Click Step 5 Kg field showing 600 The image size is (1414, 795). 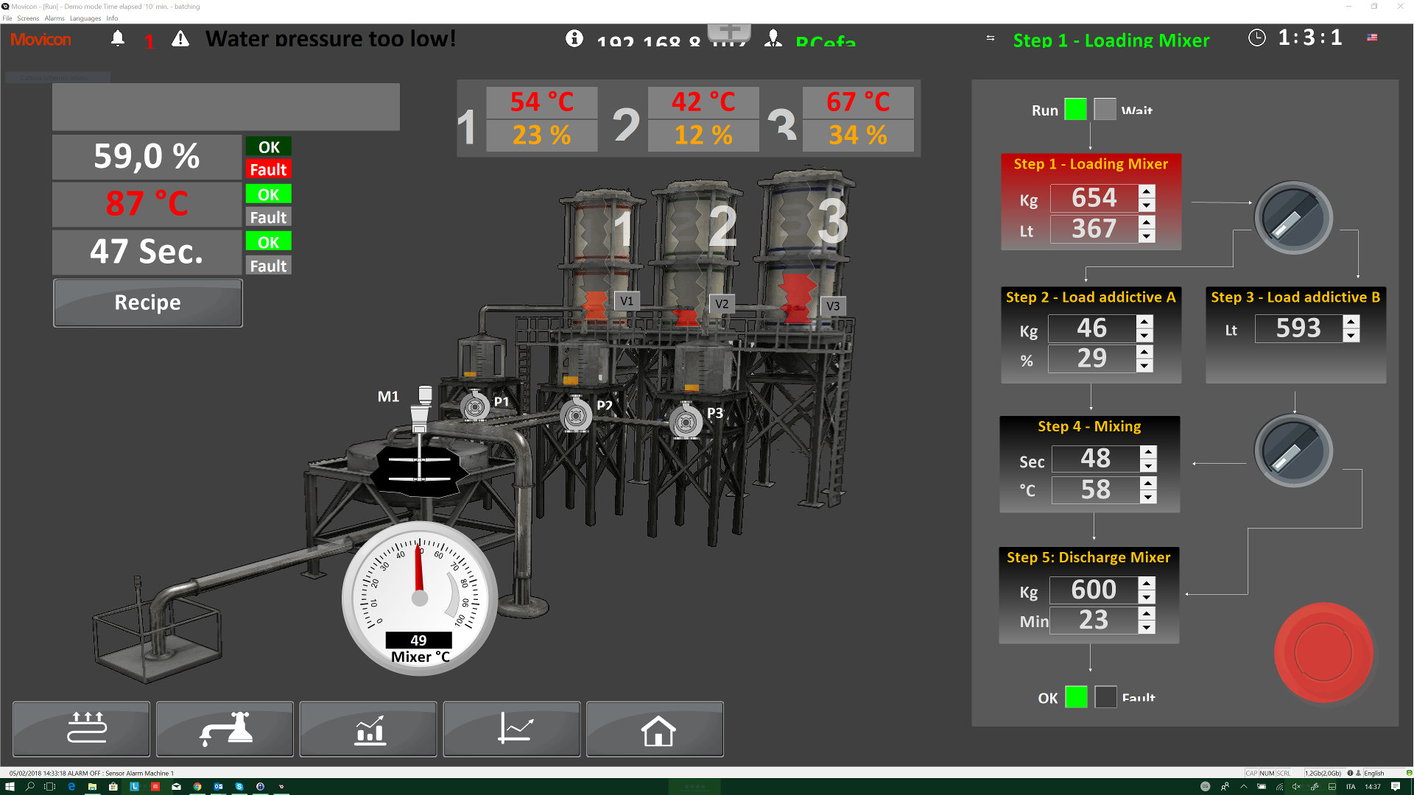tap(1094, 590)
